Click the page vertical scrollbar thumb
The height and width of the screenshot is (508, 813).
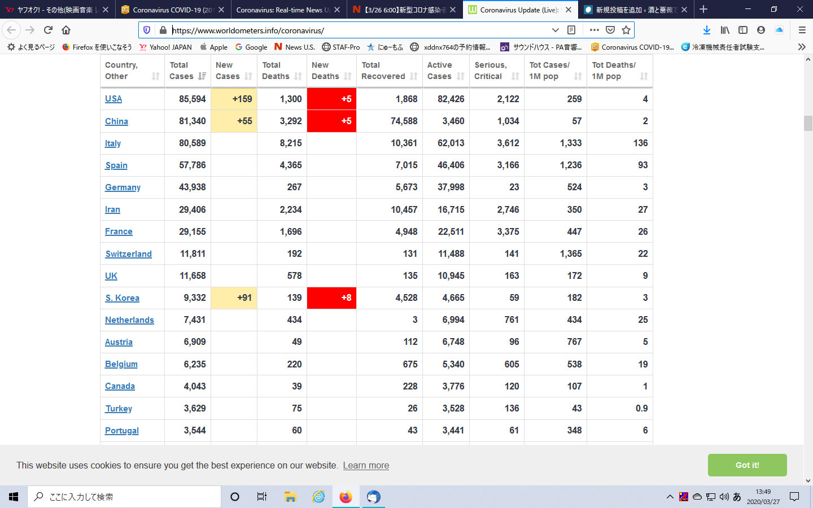[x=808, y=123]
